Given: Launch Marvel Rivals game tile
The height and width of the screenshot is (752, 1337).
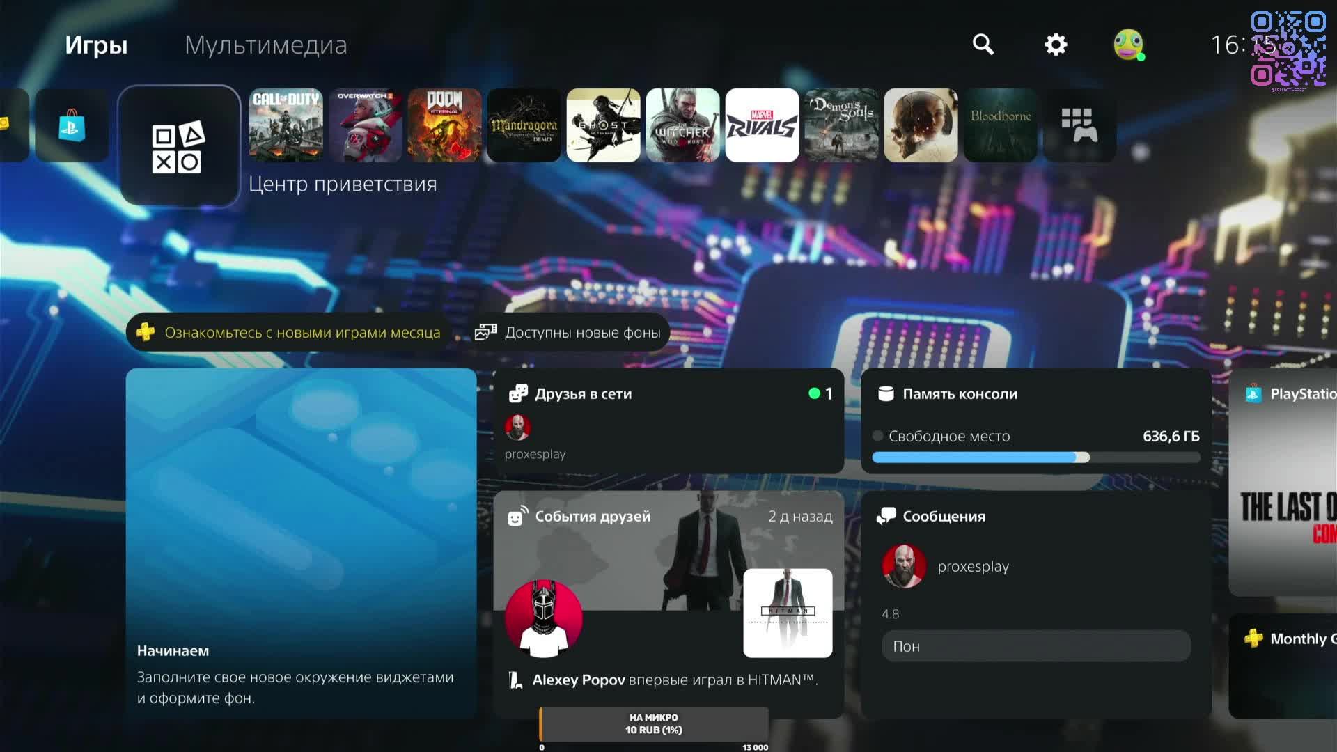Looking at the screenshot, I should [762, 125].
